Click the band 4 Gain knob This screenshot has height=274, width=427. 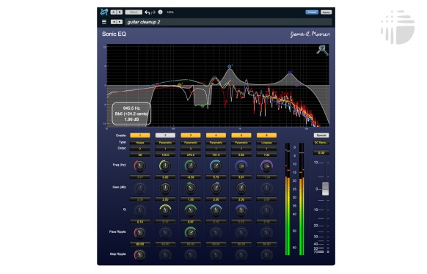[216, 188]
